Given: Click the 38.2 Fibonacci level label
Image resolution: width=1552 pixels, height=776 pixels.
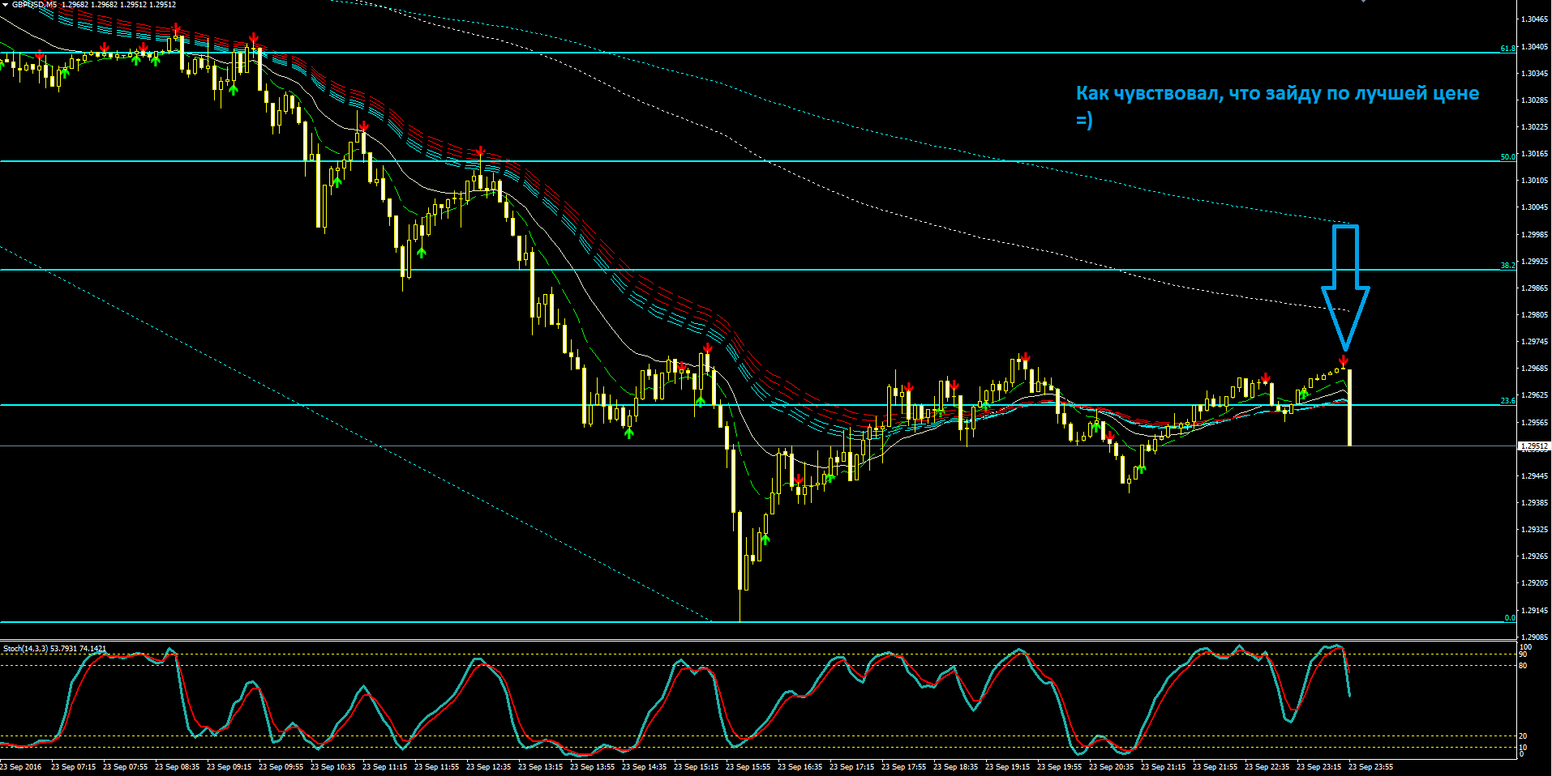Looking at the screenshot, I should point(1507,266).
